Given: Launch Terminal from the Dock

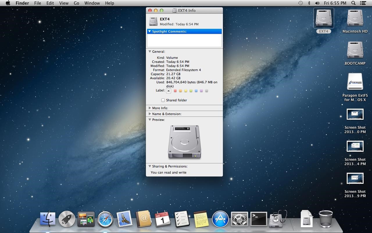Looking at the screenshot, I should 258,219.
